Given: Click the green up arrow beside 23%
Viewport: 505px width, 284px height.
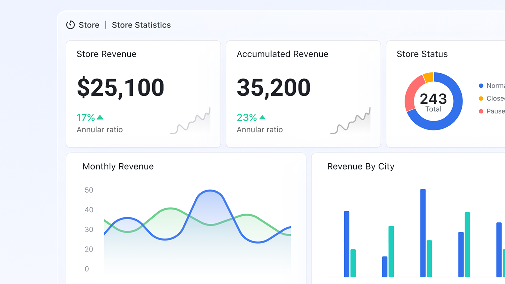Looking at the screenshot, I should click(262, 118).
